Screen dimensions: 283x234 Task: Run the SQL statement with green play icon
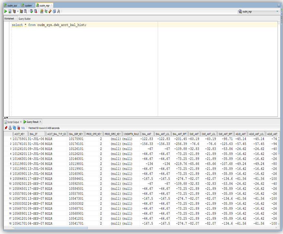(x=6, y=11)
